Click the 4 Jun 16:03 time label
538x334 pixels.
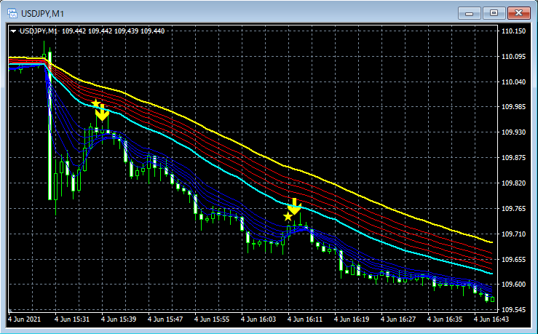[x=258, y=319]
